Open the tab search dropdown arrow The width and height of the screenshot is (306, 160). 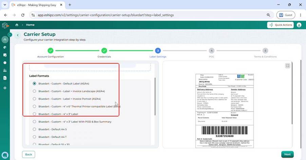[5, 5]
